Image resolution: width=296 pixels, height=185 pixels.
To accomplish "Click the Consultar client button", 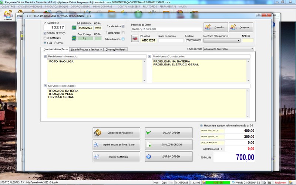I will pyautogui.click(x=216, y=27).
